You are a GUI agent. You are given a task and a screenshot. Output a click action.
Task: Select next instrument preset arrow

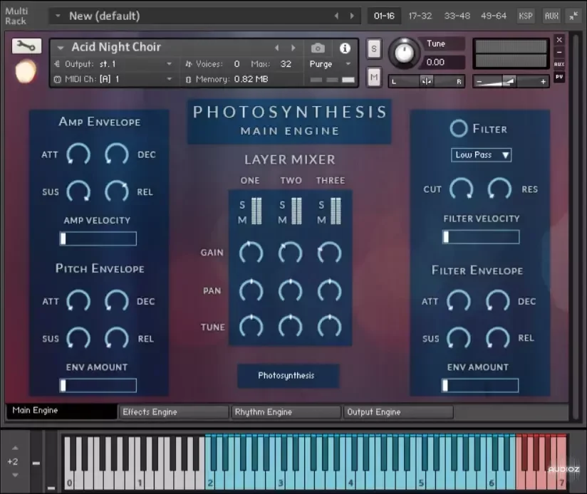[293, 48]
